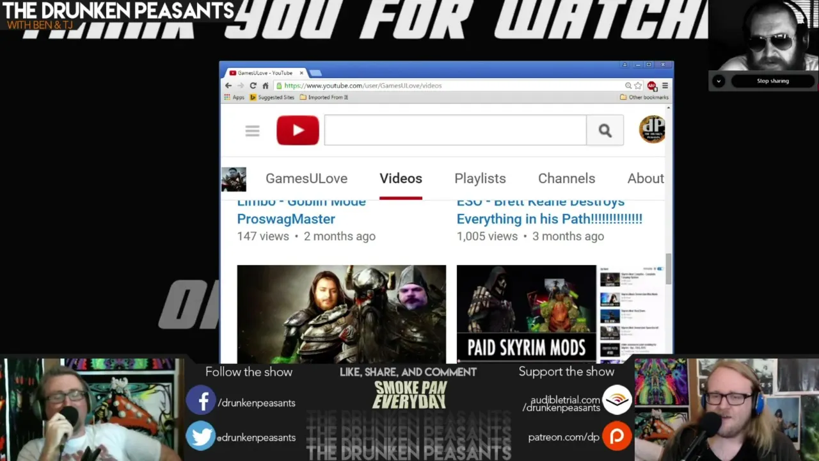
Task: Click the Patreon icon in overlay
Action: (617, 437)
